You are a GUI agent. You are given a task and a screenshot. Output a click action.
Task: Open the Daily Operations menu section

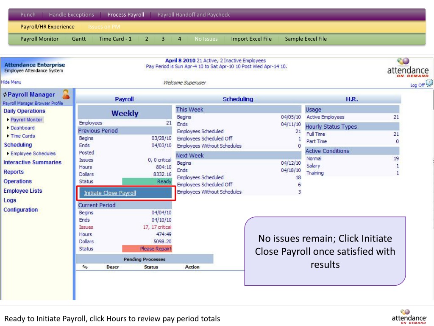click(24, 111)
